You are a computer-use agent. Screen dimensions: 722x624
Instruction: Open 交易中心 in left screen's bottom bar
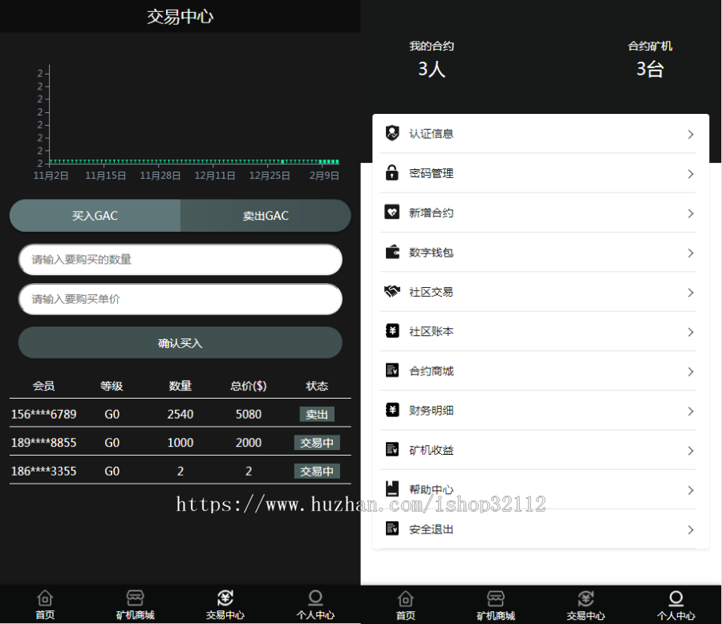tap(225, 605)
